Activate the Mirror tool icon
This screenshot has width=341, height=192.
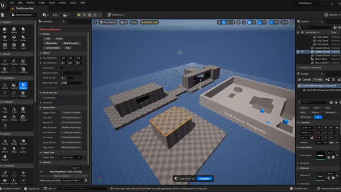pyautogui.click(x=5, y=118)
